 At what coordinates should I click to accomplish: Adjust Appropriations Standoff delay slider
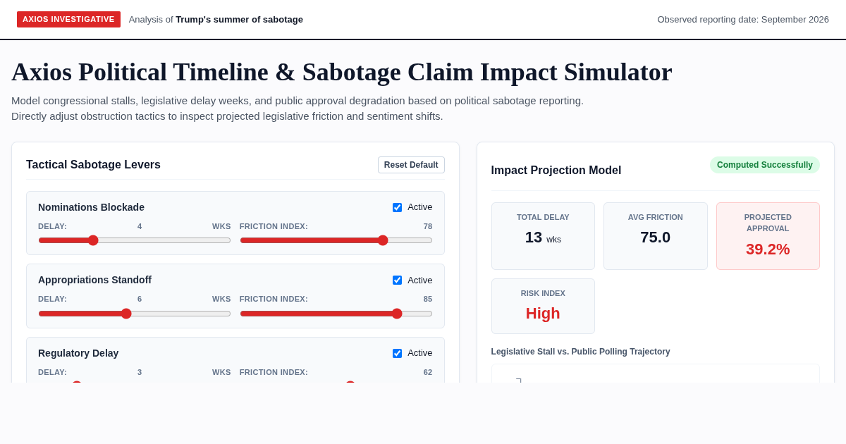coord(135,314)
